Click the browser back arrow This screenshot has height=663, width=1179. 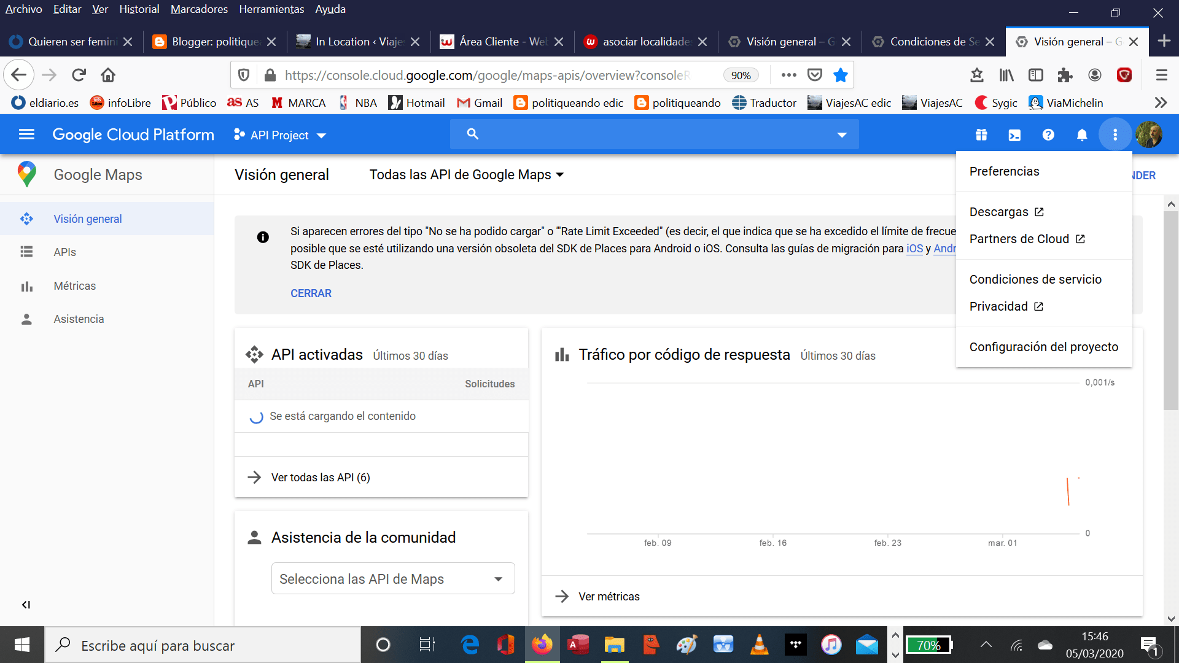pos(18,75)
